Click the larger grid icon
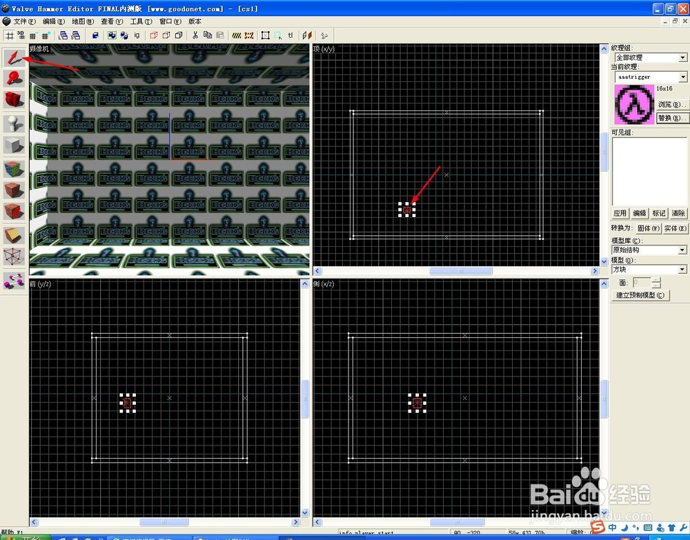Viewport: 690px width, 540px height. coord(46,36)
